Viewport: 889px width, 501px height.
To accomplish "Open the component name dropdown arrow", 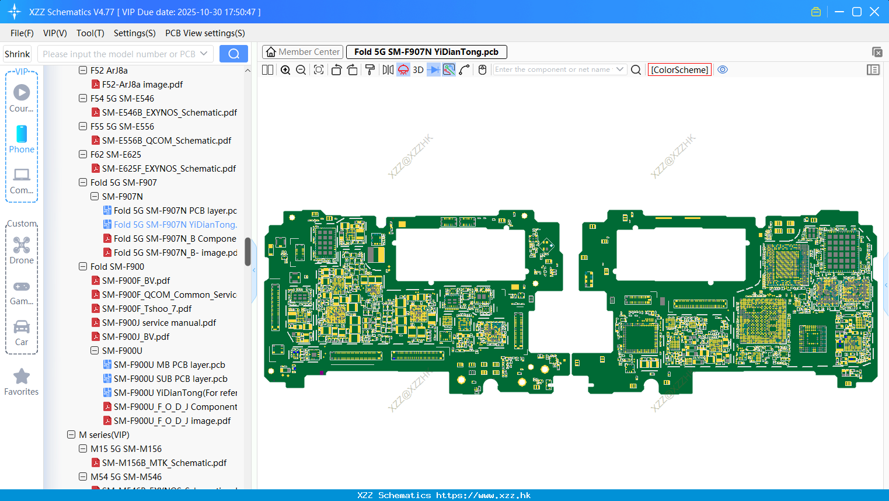I will click(620, 69).
